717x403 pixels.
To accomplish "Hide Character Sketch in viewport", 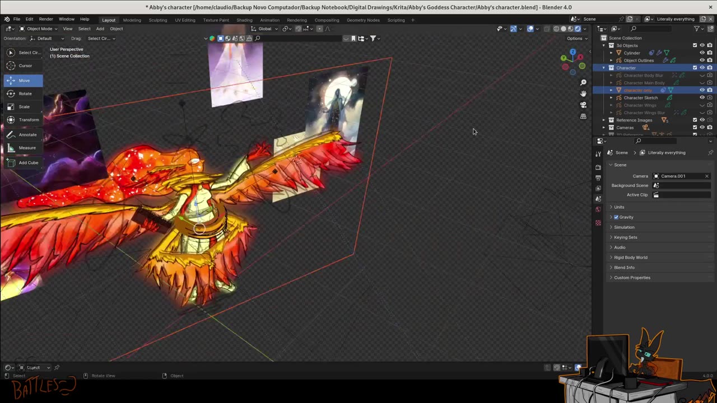I will tap(702, 97).
